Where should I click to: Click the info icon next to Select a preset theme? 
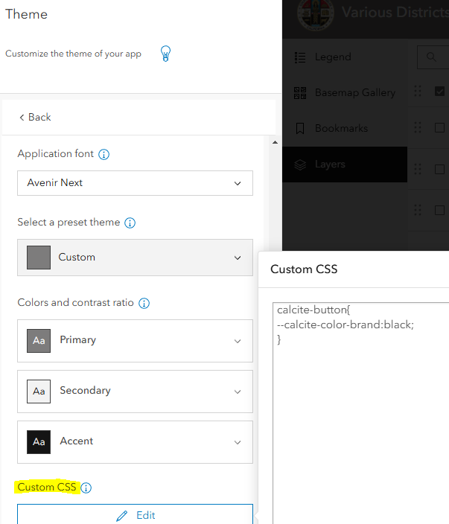point(130,223)
